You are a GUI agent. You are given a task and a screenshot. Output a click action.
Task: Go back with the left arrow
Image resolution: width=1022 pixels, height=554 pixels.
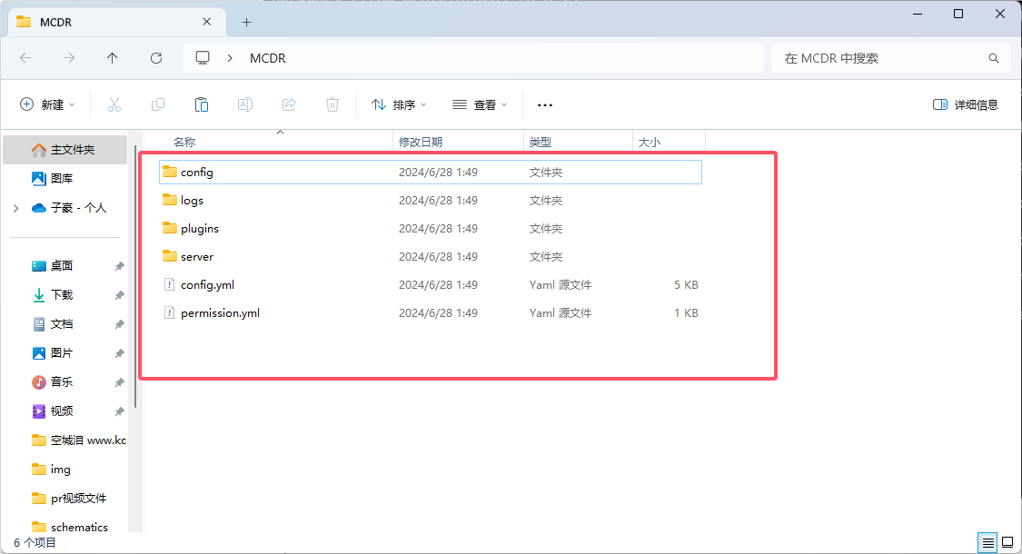[x=25, y=58]
